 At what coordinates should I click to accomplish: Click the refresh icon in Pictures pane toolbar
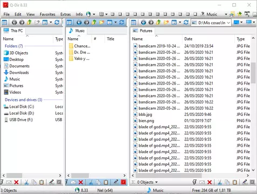click(x=186, y=23)
